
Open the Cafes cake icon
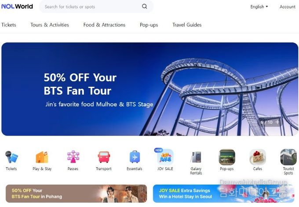point(258,157)
